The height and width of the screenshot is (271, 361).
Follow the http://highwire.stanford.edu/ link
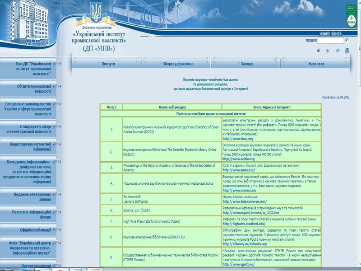pos(244,224)
